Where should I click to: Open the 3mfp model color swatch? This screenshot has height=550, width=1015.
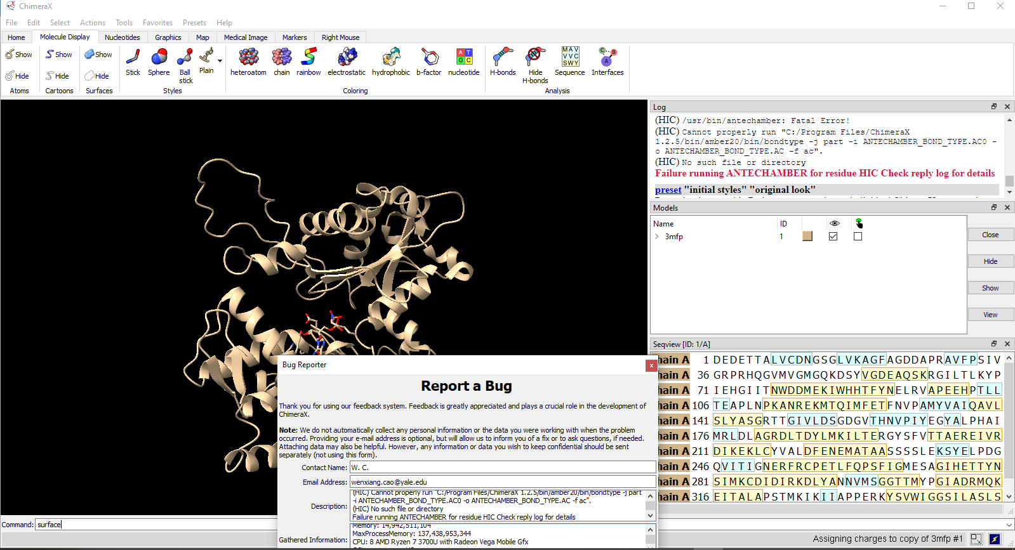pyautogui.click(x=807, y=237)
